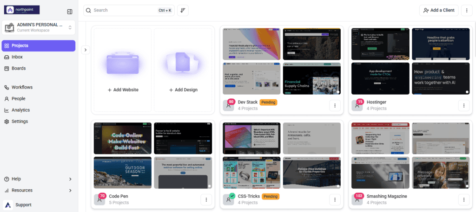Collapse the sidebar panel icon
This screenshot has height=212, width=476.
coord(70,12)
